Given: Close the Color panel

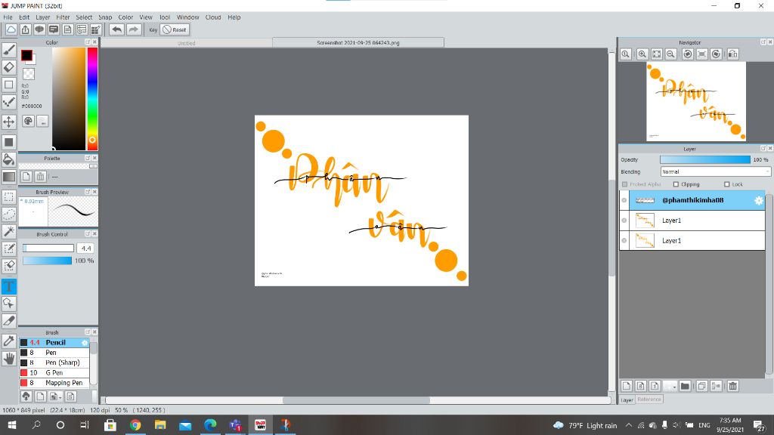Looking at the screenshot, I should 94,42.
